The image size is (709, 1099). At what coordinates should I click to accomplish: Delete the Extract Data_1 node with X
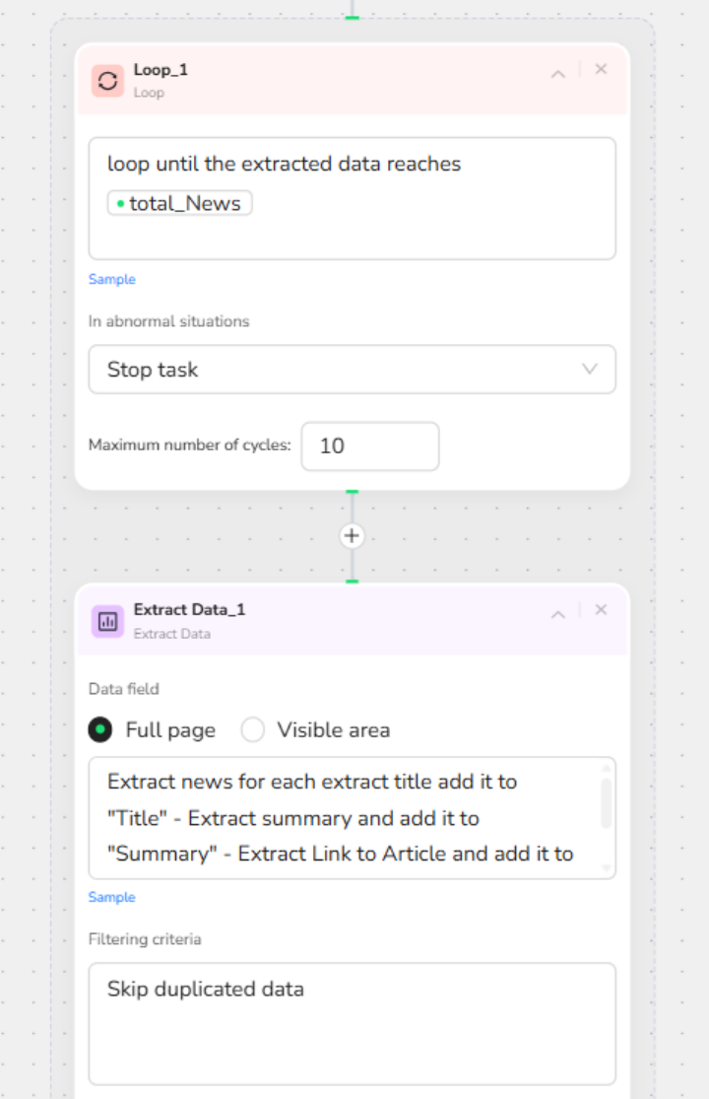click(601, 610)
